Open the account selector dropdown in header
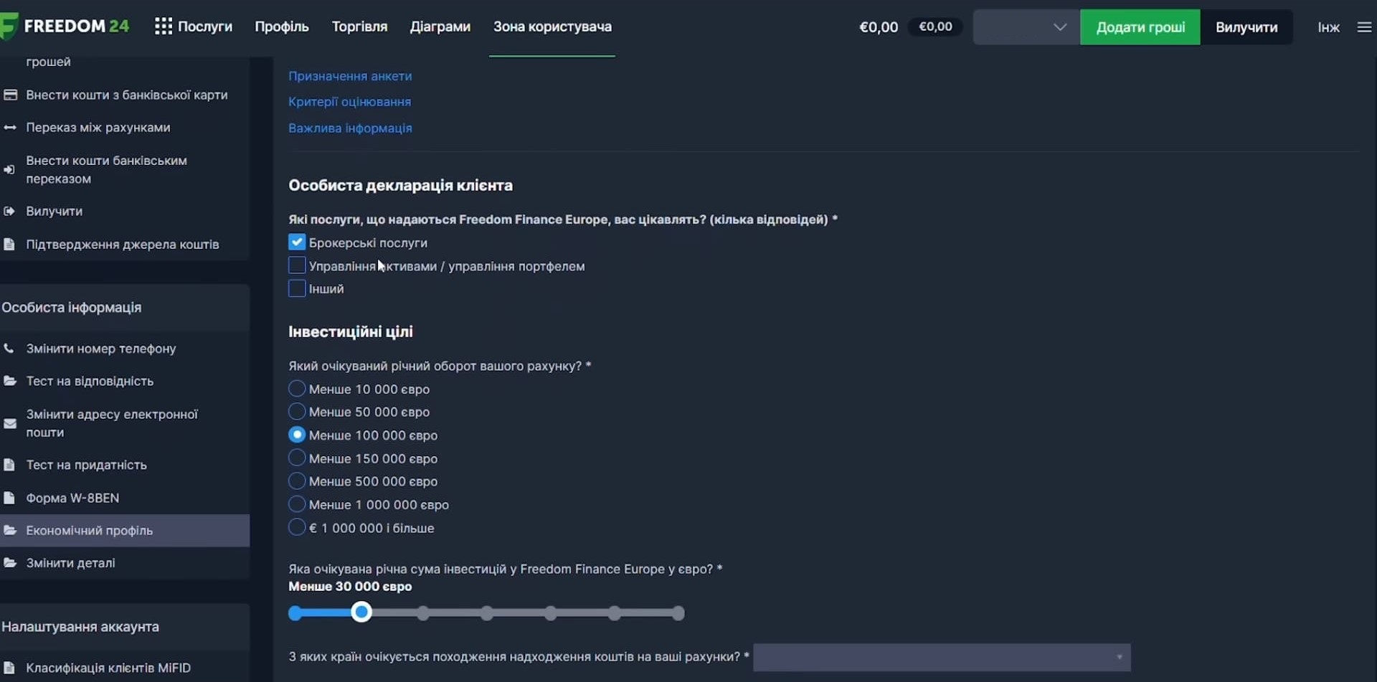The height and width of the screenshot is (682, 1377). (x=1026, y=27)
